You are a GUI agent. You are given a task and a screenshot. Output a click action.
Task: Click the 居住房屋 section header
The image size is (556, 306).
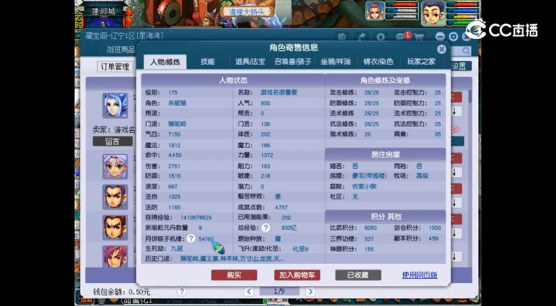[x=386, y=155]
